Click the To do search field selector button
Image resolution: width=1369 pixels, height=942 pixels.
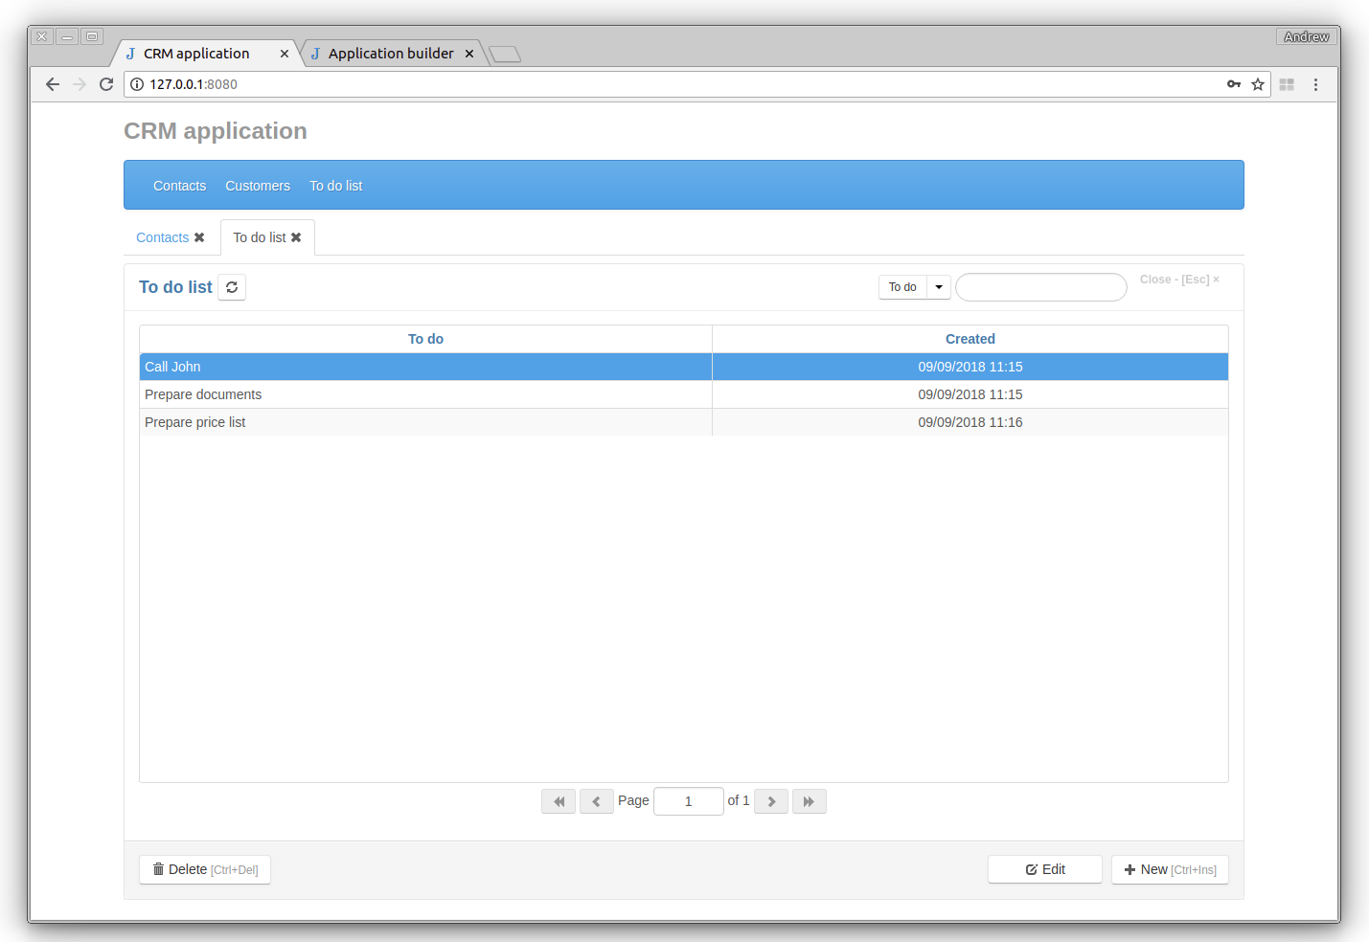click(x=902, y=287)
